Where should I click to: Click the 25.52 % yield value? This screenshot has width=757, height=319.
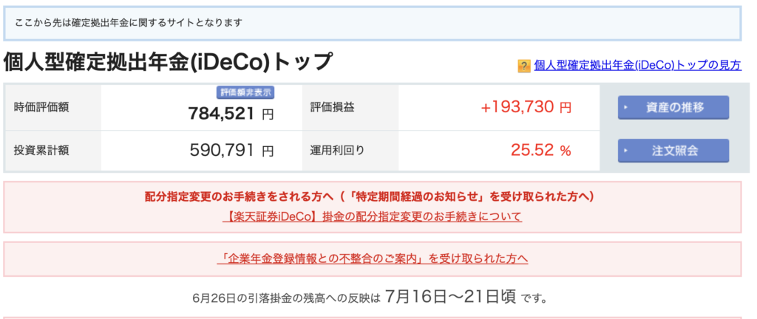[x=541, y=151]
